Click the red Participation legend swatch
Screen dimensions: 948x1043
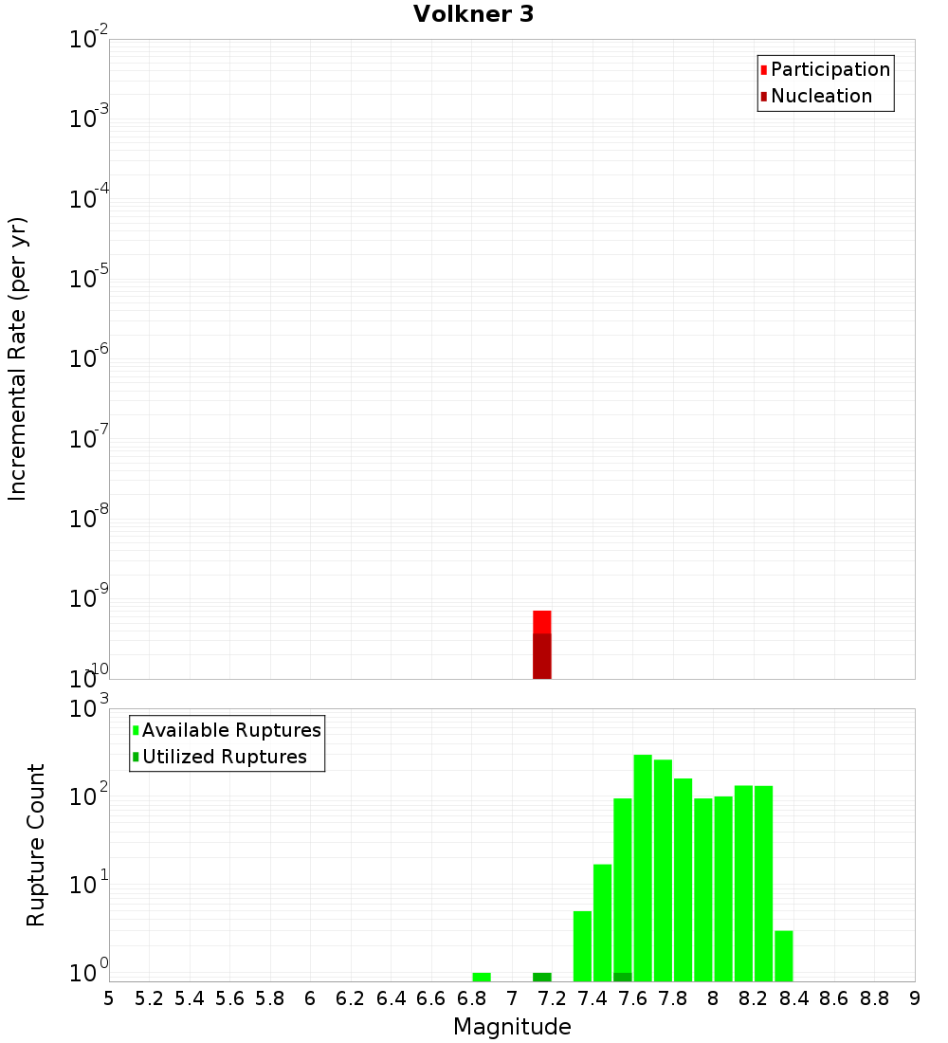pyautogui.click(x=764, y=70)
